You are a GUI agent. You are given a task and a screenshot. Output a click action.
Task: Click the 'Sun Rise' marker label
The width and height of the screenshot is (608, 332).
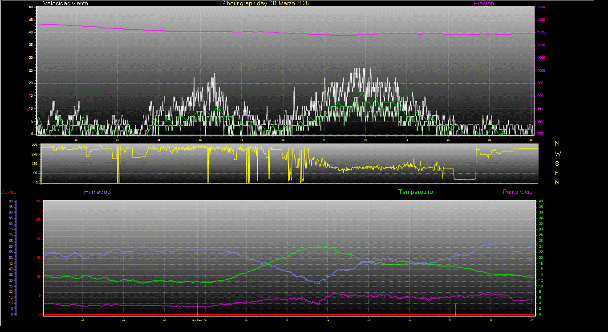point(197,320)
